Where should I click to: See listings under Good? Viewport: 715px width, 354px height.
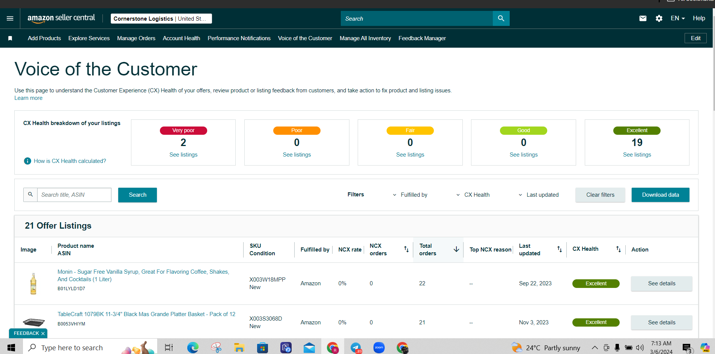(x=524, y=155)
